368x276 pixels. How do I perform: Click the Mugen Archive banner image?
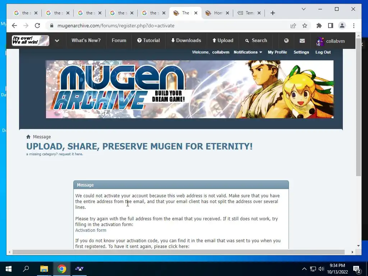click(x=190, y=89)
